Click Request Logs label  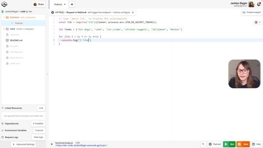(12, 137)
